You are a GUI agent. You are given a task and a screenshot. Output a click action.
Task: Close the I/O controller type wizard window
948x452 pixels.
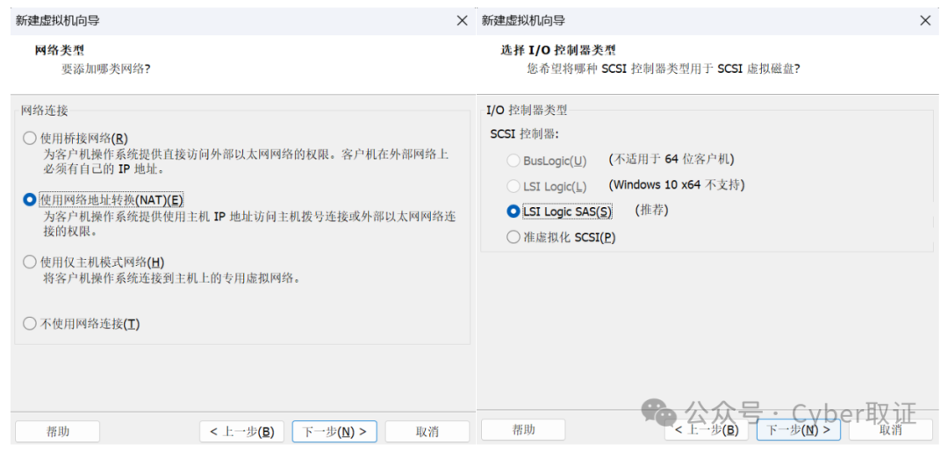coord(924,20)
